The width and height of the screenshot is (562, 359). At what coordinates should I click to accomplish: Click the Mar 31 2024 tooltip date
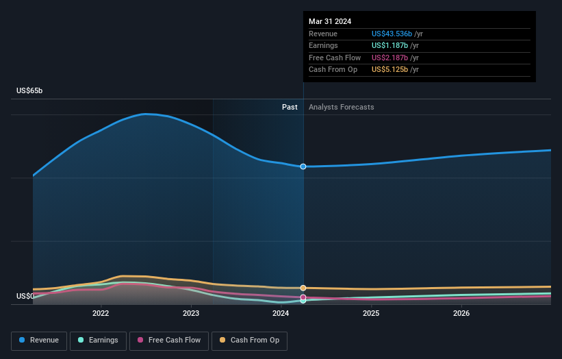click(330, 21)
